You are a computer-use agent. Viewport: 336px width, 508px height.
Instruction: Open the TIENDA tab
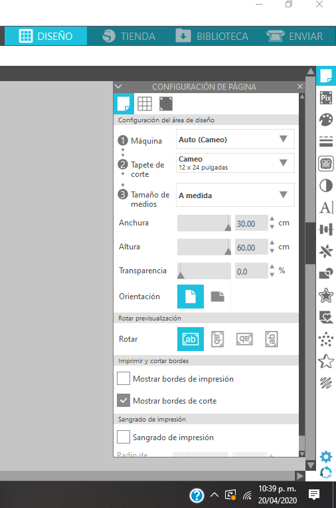129,36
